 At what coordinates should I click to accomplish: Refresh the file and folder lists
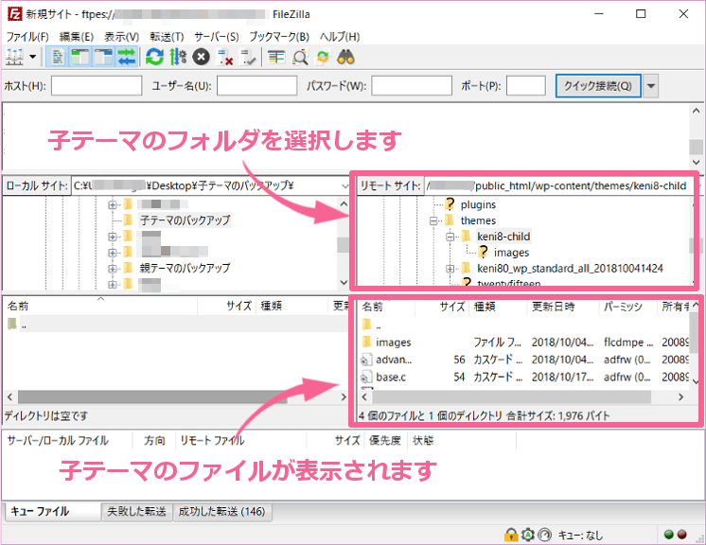click(x=154, y=57)
